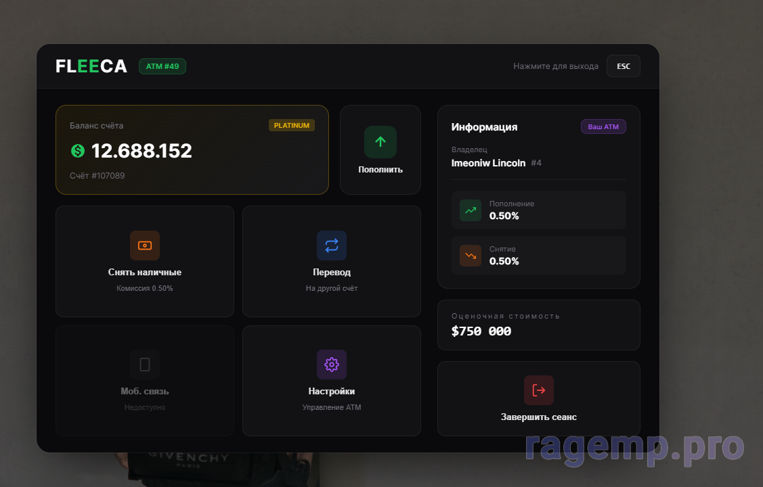Click the Ваш ATM purple badge
This screenshot has height=487, width=763.
[x=603, y=127]
